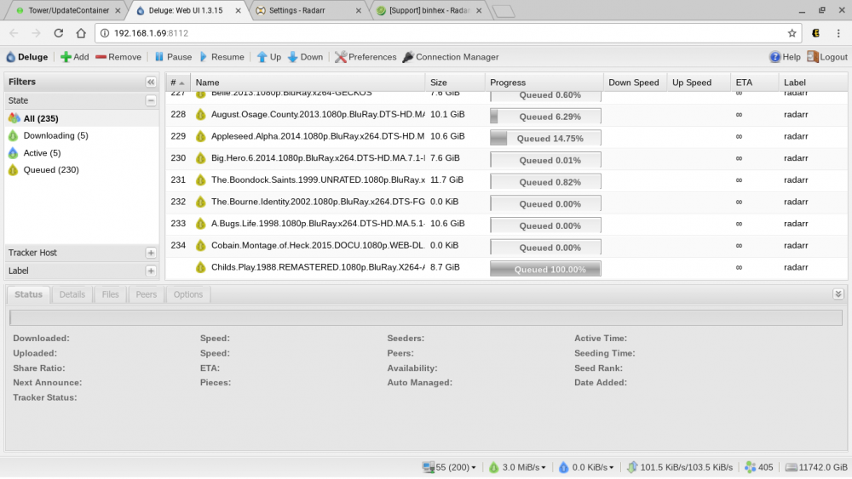Switch to [Support] binhex browser tab

pos(429,10)
